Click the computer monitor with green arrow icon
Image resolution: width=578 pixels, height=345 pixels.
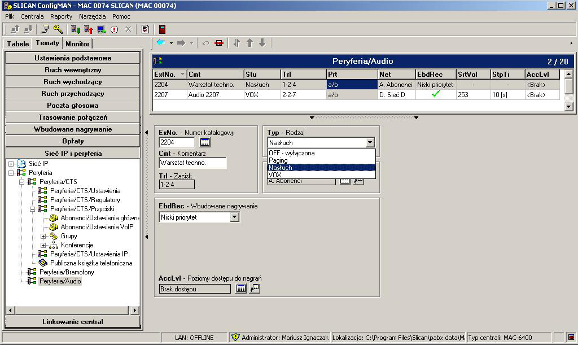click(102, 29)
